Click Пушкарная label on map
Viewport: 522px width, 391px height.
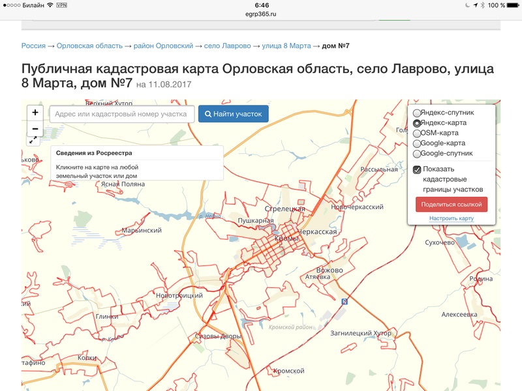click(x=256, y=220)
